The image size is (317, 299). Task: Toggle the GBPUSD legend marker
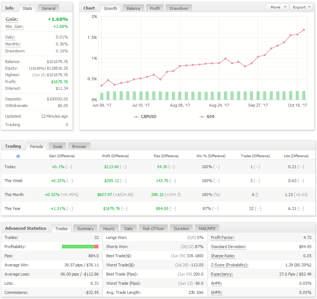pyautogui.click(x=136, y=117)
